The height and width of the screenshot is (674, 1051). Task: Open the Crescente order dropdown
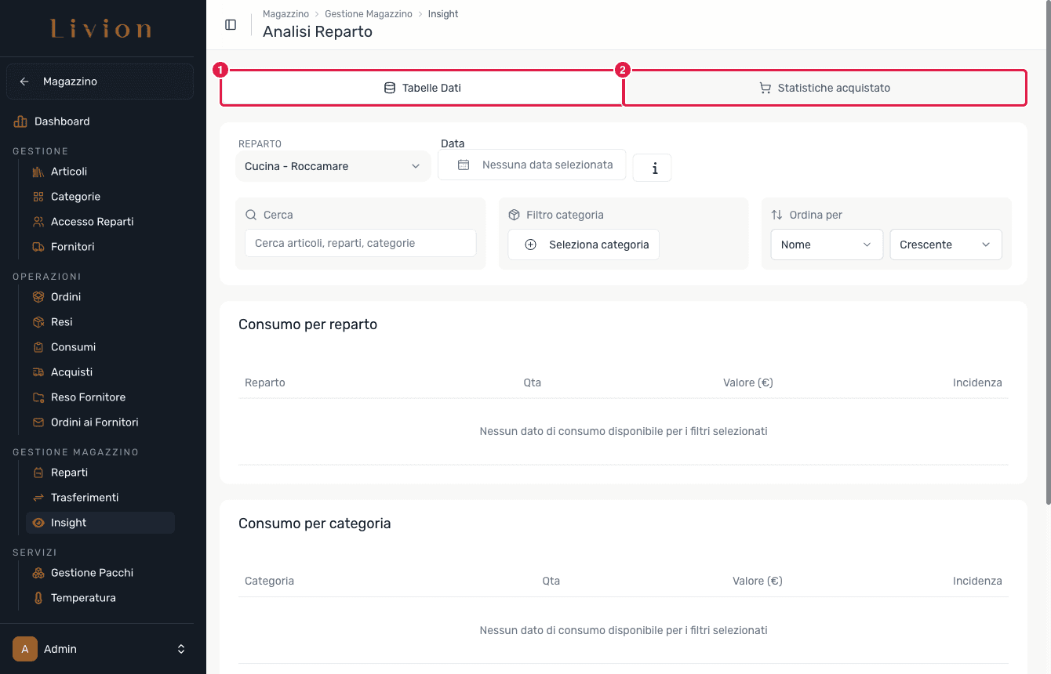[946, 245]
